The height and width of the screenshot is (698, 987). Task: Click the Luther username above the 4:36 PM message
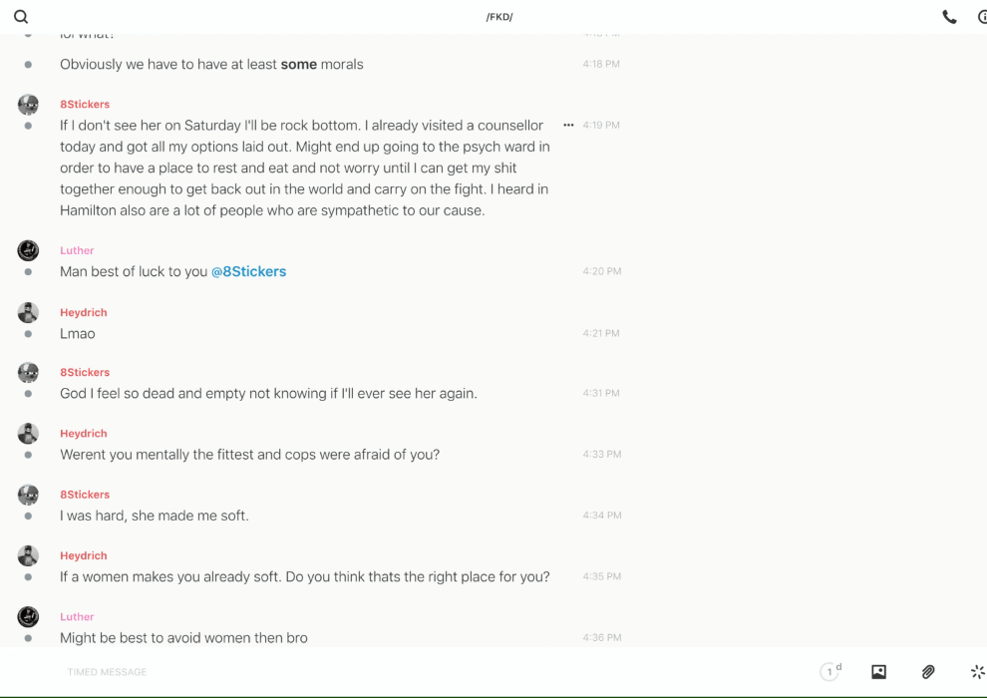(x=77, y=617)
